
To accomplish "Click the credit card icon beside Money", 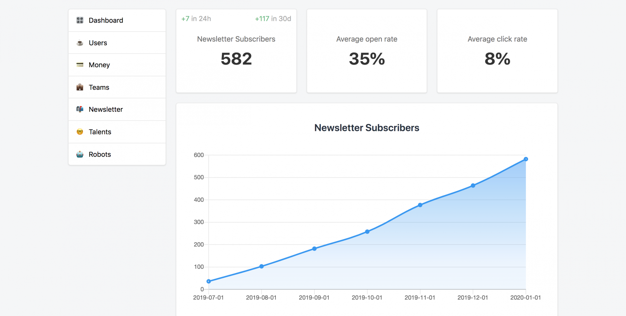I will [80, 65].
